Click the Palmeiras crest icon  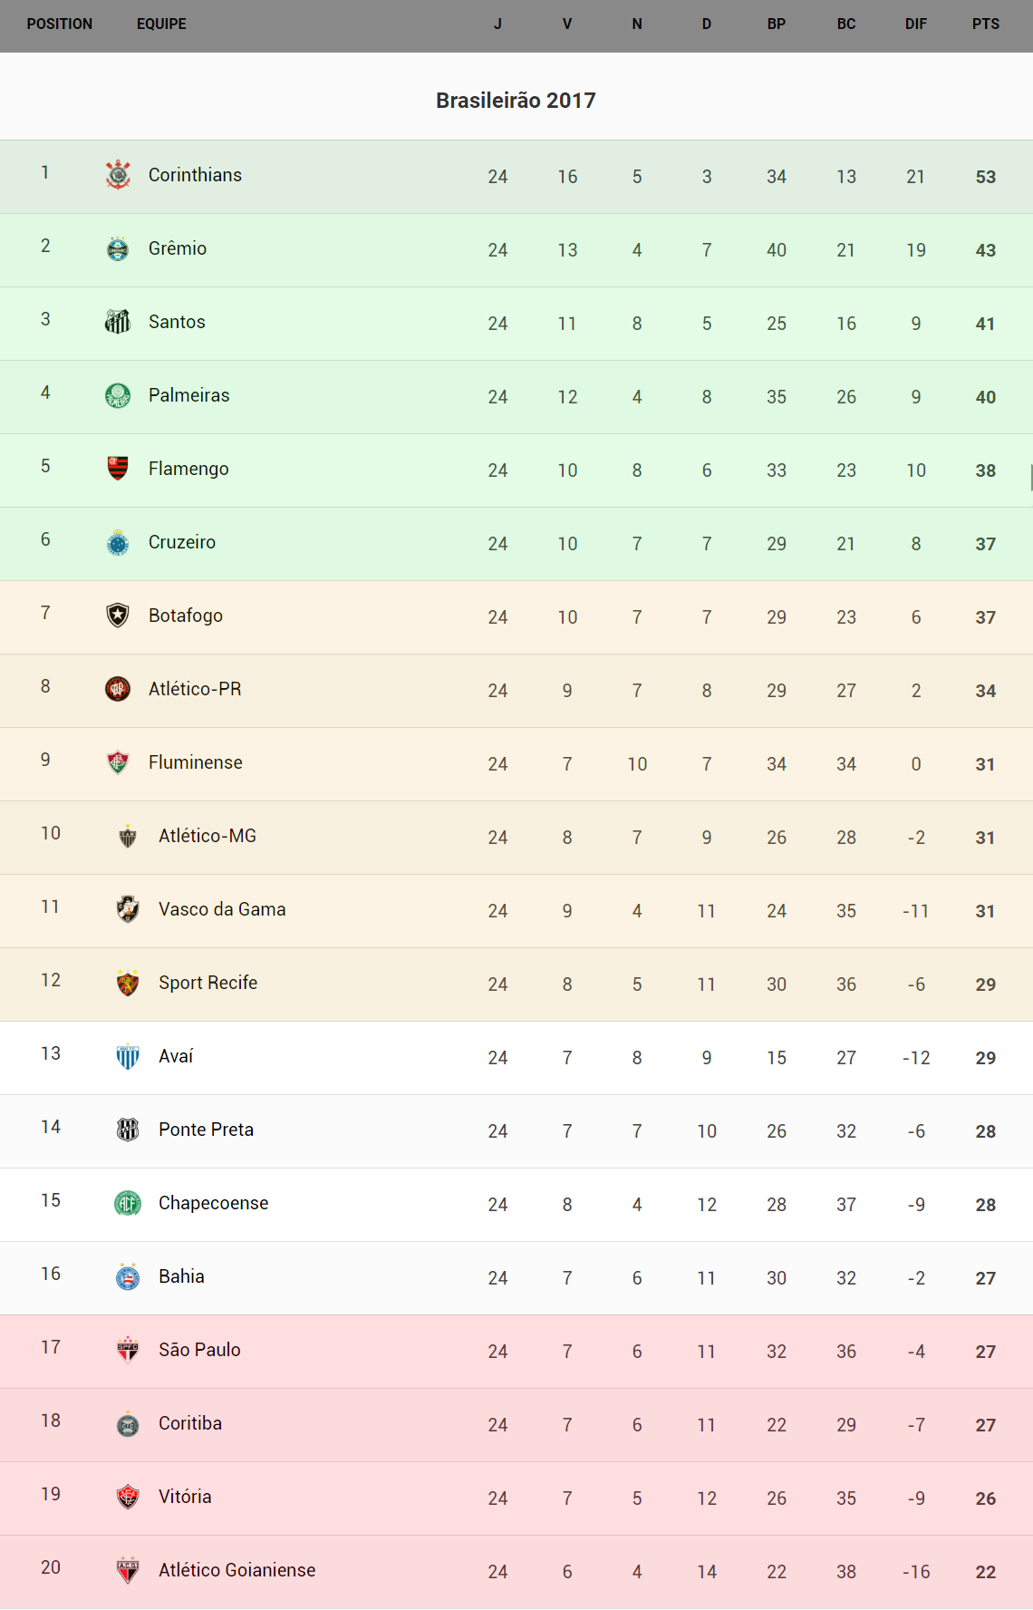[118, 395]
